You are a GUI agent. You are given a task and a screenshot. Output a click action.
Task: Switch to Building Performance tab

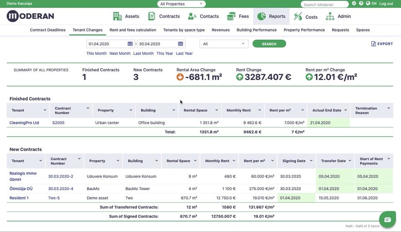(x=256, y=30)
